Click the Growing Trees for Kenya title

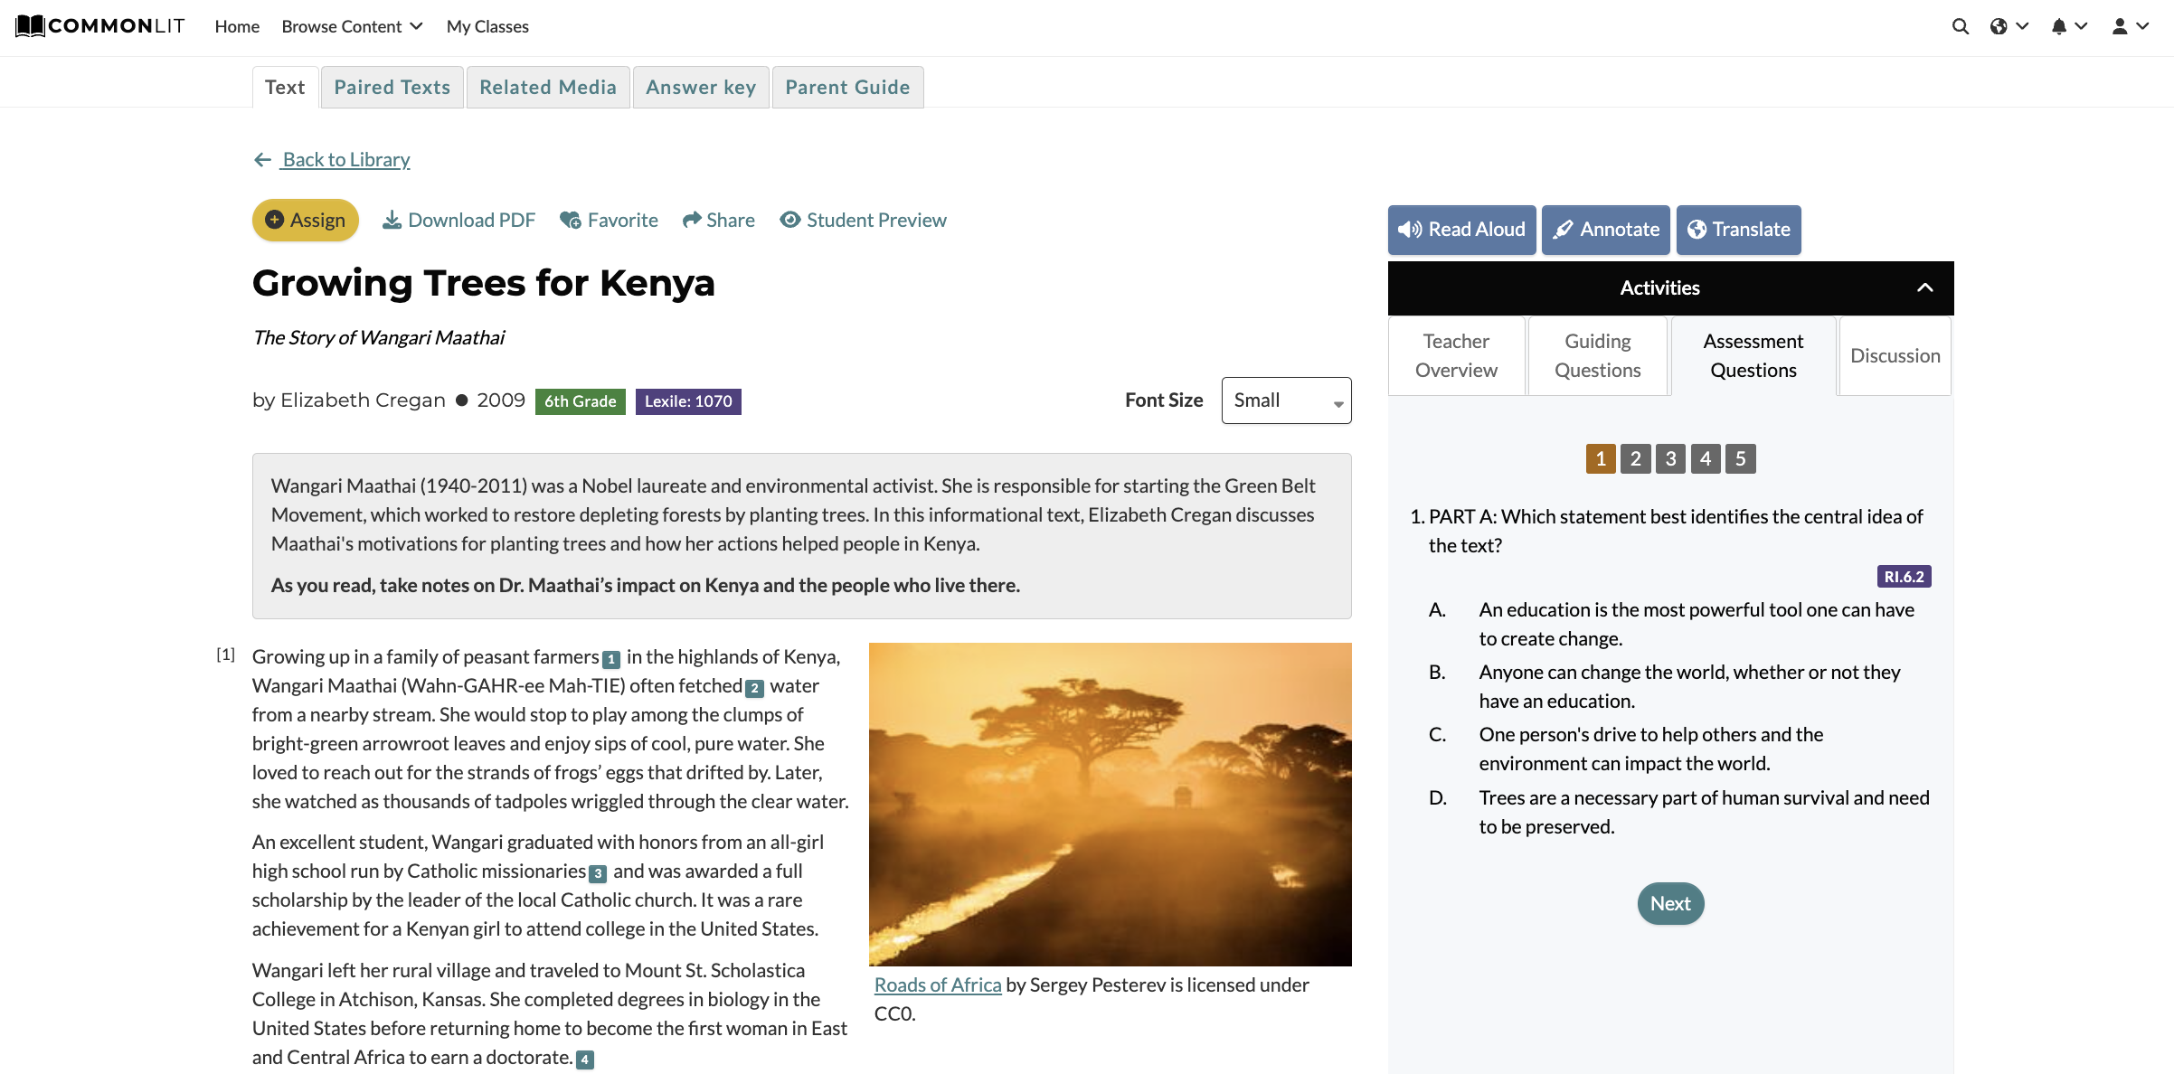[484, 283]
